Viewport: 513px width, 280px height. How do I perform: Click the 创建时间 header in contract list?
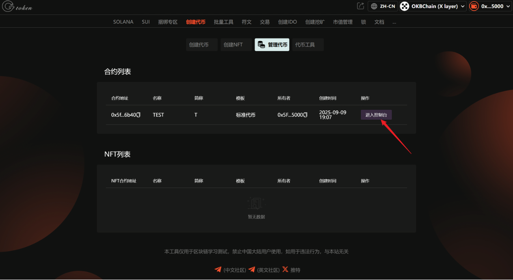pos(328,98)
